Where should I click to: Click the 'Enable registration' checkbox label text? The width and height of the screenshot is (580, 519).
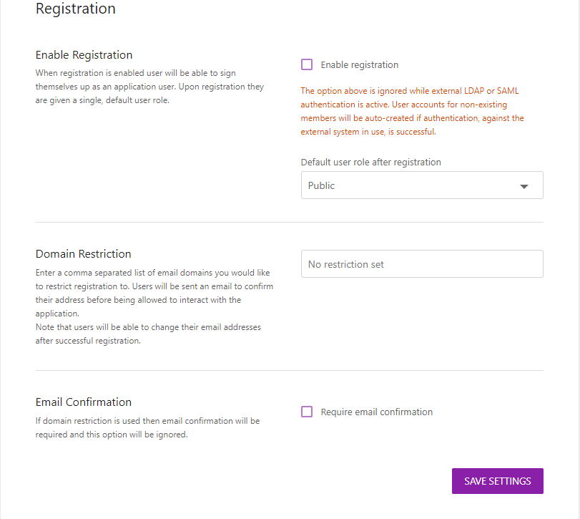pos(359,64)
